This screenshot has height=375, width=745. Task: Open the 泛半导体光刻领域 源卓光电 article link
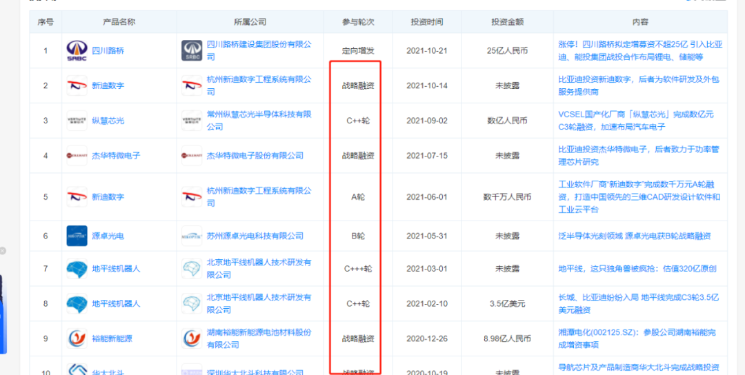pos(635,236)
